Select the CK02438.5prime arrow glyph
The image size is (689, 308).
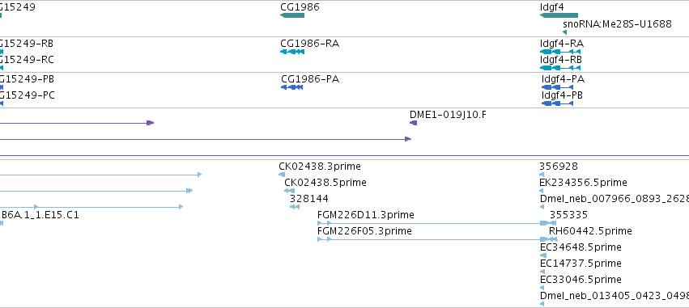[x=289, y=191]
